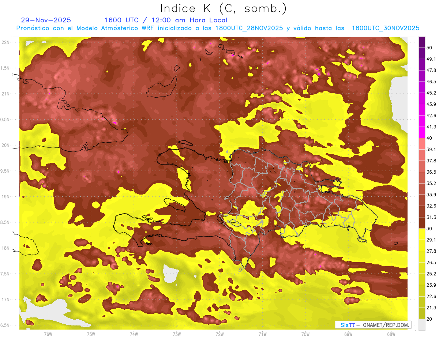Screen dimensions: 439x339
Task: Click the '76W' longitude label
Action: (48, 334)
